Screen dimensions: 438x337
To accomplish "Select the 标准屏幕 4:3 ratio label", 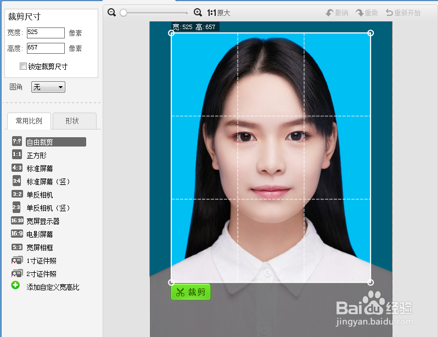I will click(40, 168).
